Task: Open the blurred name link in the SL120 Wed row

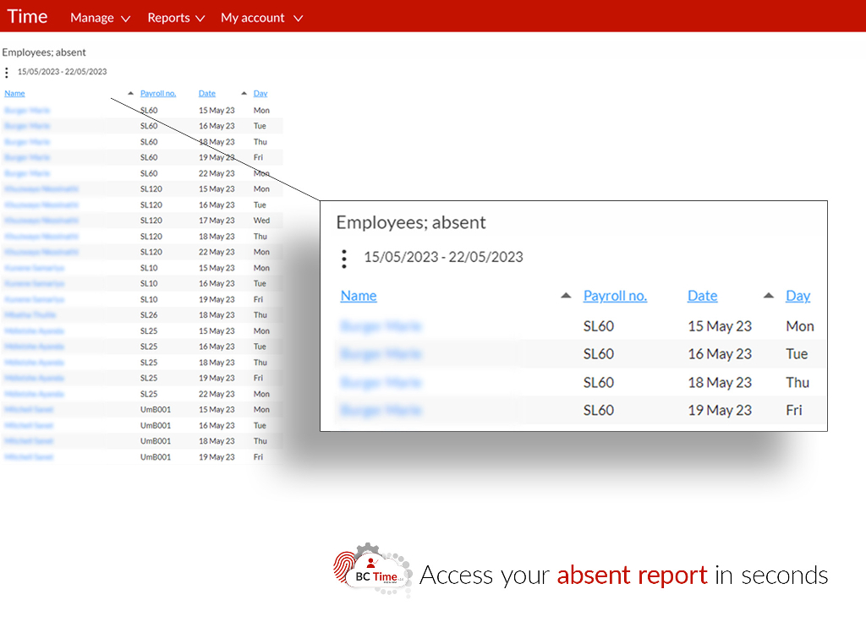Action: (41, 221)
